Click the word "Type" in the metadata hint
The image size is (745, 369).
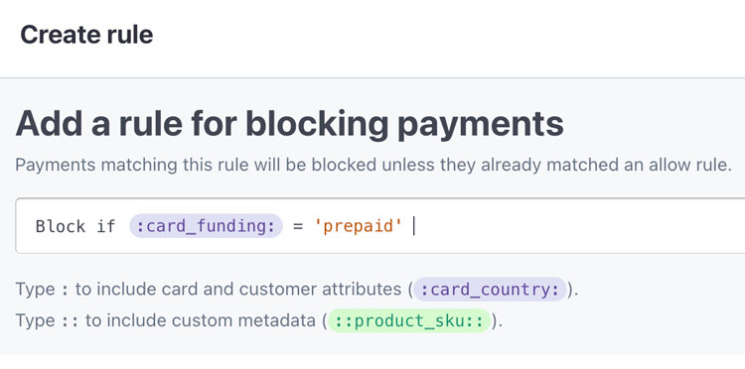tap(36, 321)
